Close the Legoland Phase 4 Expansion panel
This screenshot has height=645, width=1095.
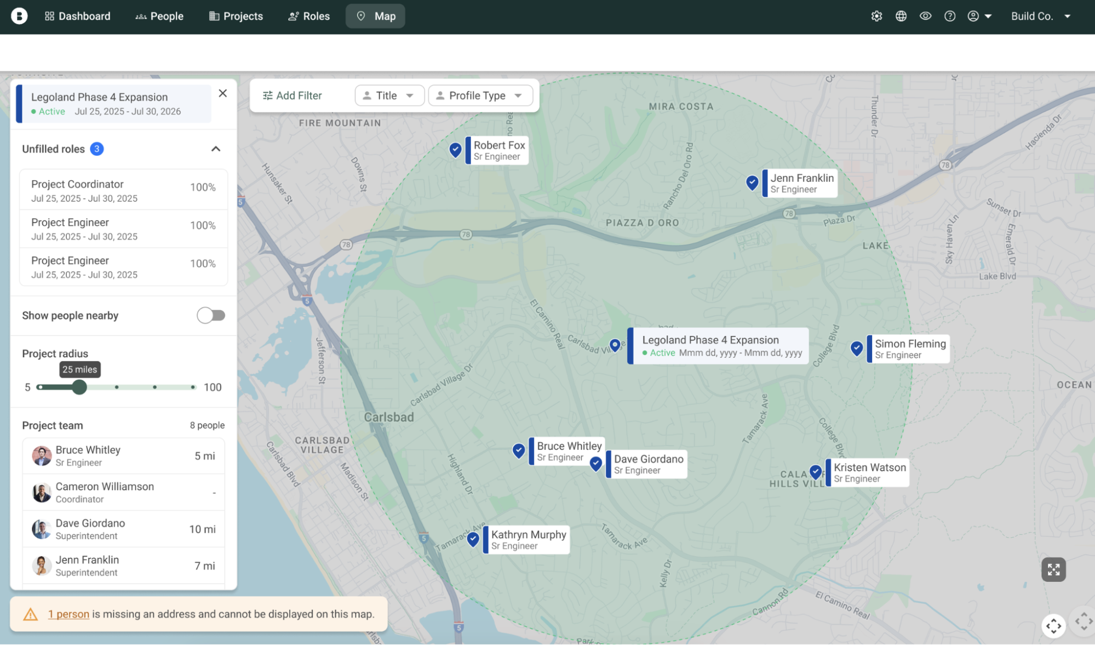click(223, 93)
